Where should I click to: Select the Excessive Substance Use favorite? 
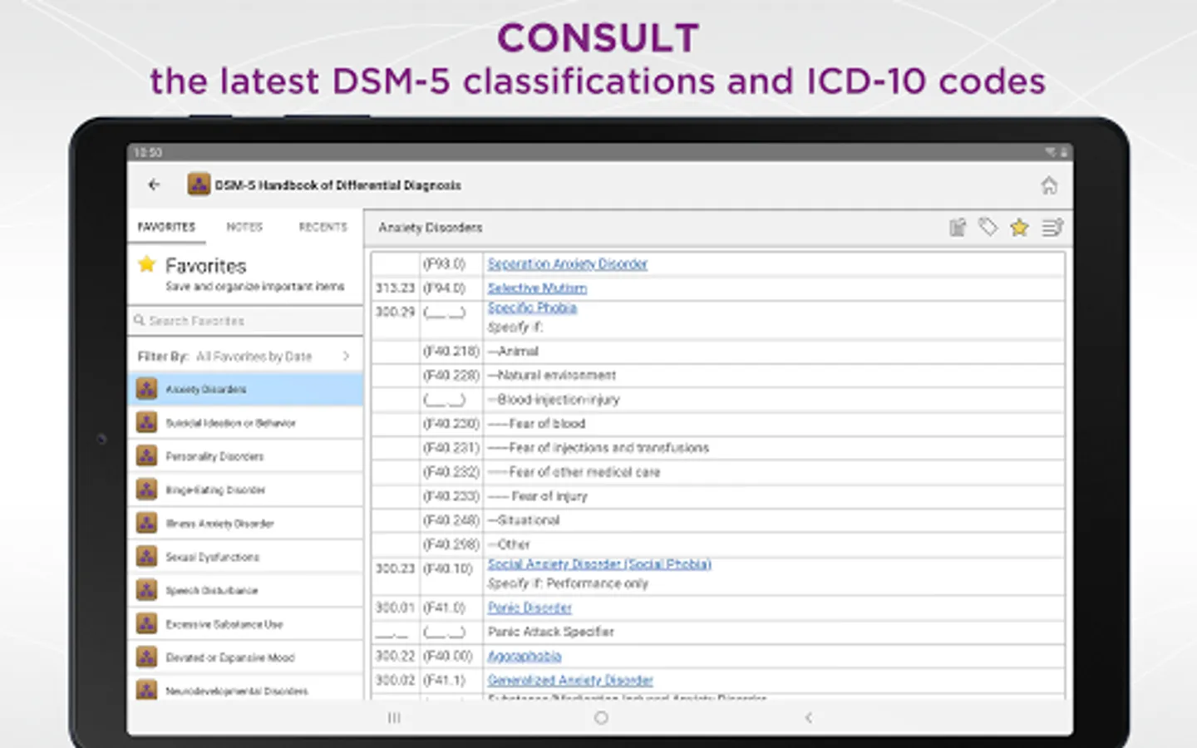pos(246,623)
